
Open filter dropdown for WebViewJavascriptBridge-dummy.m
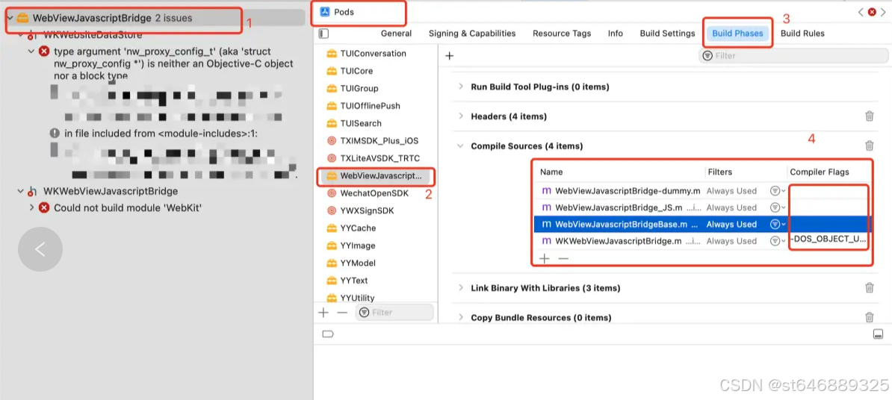pyautogui.click(x=777, y=191)
